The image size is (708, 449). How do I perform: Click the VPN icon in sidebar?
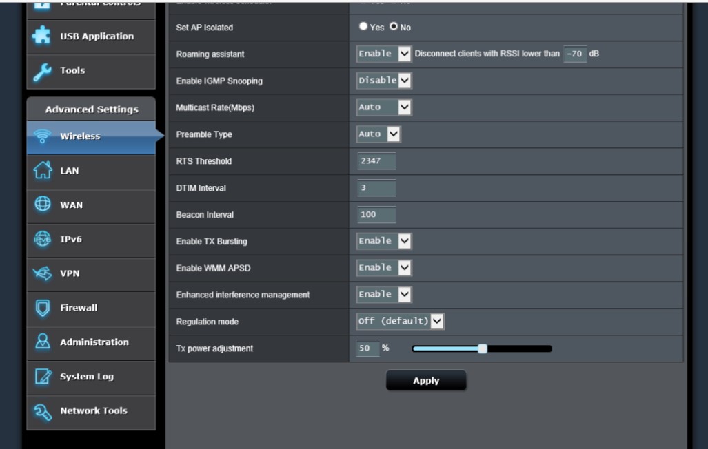(x=43, y=273)
